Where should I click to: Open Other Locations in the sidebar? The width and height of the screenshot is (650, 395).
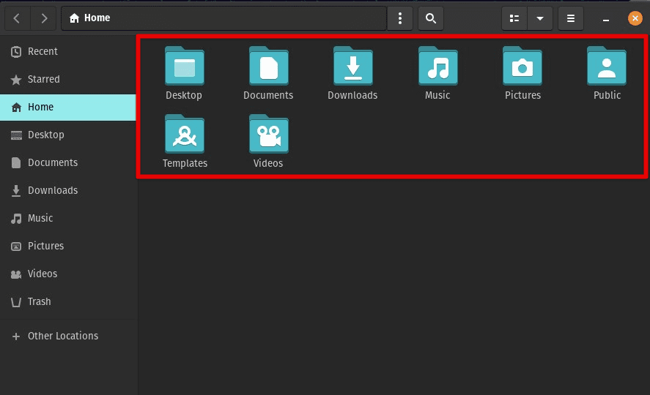tap(68, 336)
